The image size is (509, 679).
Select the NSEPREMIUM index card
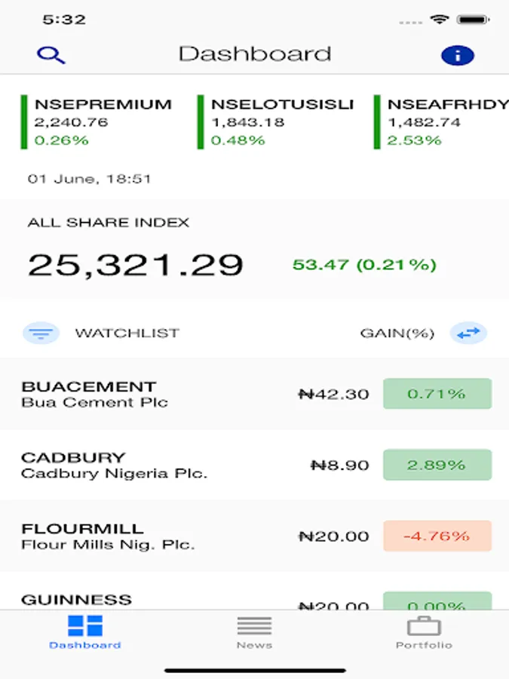pos(103,121)
